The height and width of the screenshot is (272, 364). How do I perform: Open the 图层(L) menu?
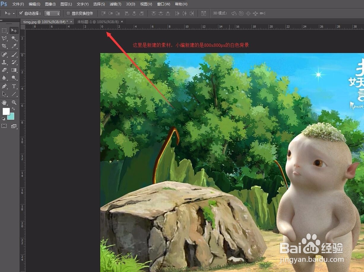pyautogui.click(x=66, y=4)
